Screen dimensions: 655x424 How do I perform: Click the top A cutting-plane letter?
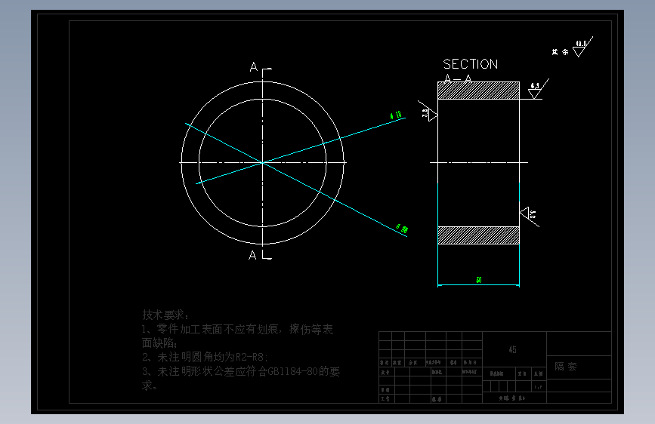[x=253, y=67]
